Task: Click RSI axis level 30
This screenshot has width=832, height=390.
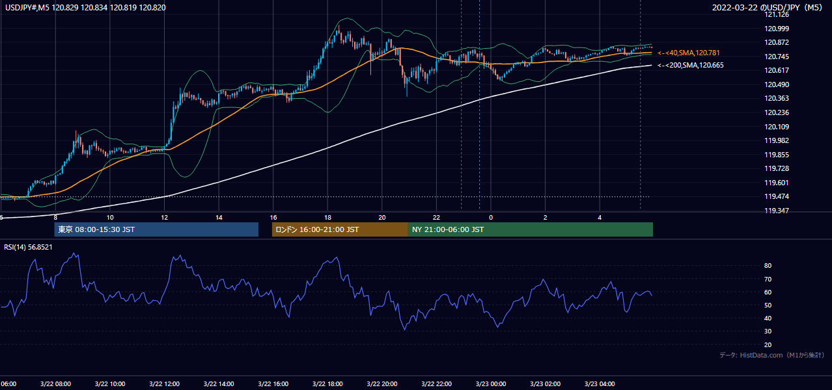Action: pyautogui.click(x=768, y=331)
